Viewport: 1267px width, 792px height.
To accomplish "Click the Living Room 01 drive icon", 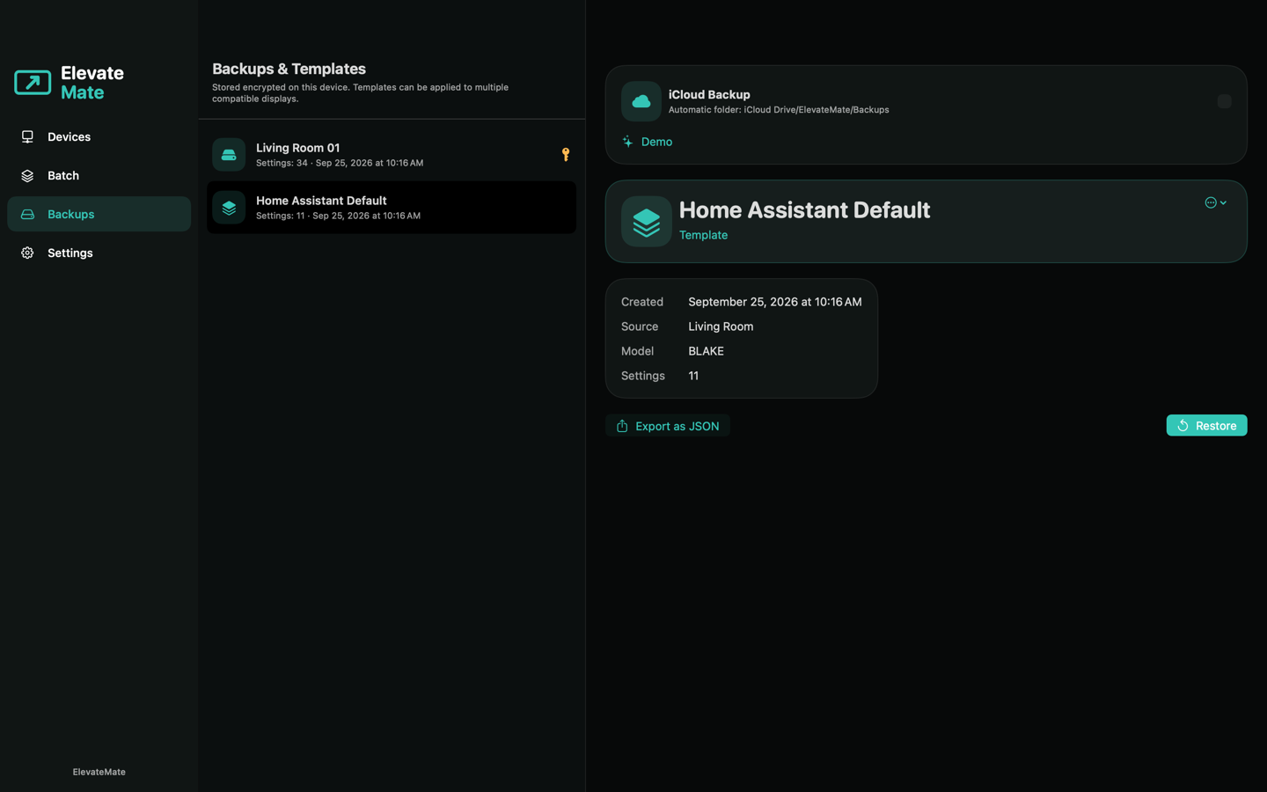I will tap(229, 155).
